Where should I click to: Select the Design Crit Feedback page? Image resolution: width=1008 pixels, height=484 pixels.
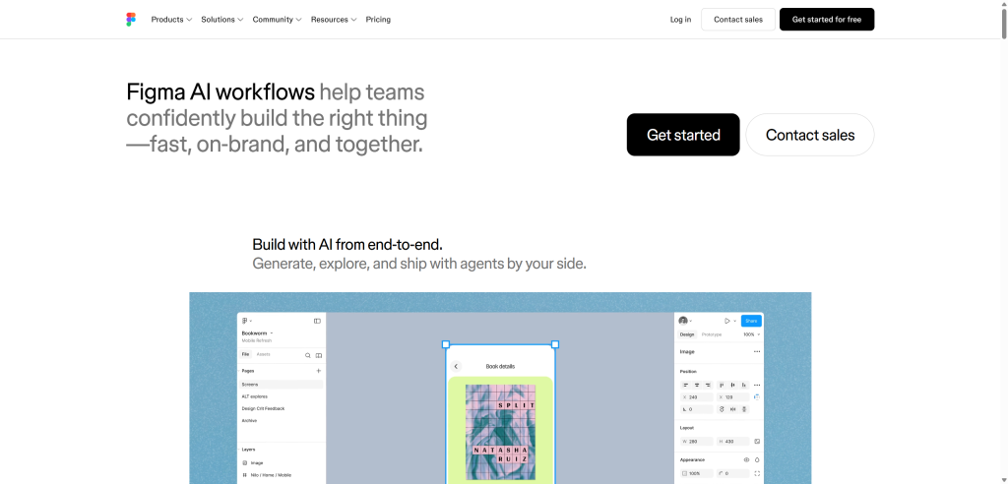[x=263, y=409]
